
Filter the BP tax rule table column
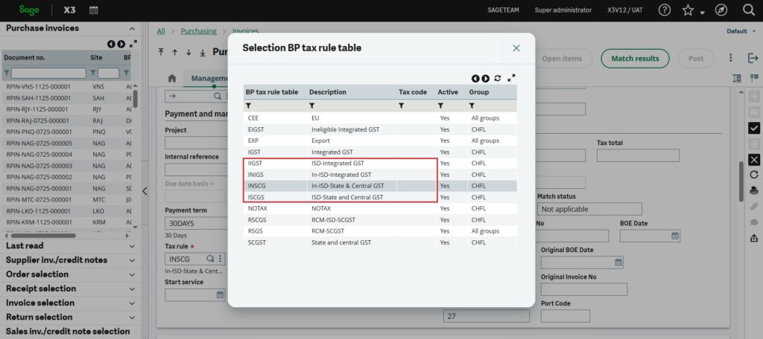(x=249, y=106)
